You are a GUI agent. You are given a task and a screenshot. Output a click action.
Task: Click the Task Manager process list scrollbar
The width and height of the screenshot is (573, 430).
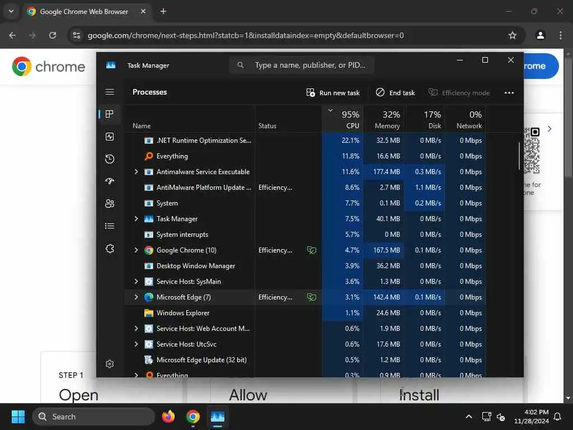pyautogui.click(x=519, y=156)
